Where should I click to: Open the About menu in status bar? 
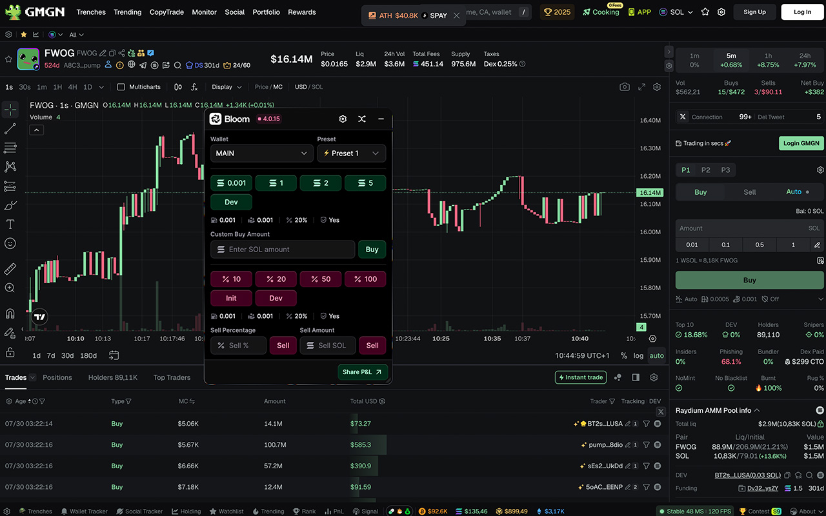coord(808,511)
